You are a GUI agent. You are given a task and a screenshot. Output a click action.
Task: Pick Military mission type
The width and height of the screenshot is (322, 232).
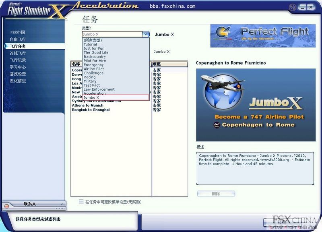pyautogui.click(x=116, y=81)
